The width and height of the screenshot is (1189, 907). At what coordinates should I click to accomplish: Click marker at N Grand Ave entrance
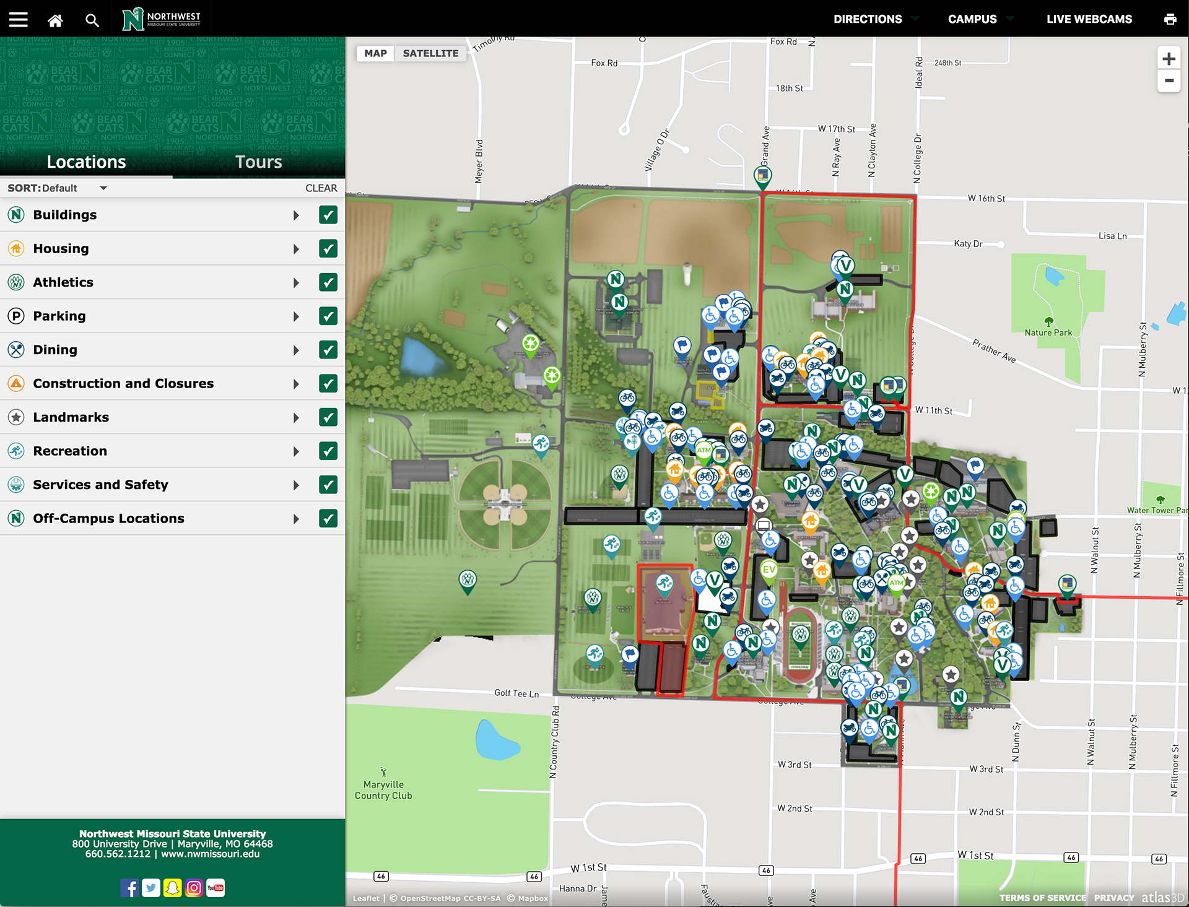click(x=762, y=177)
